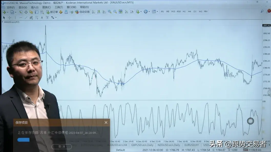
Task: Open the Indicators list icon
Action: click(138, 11)
